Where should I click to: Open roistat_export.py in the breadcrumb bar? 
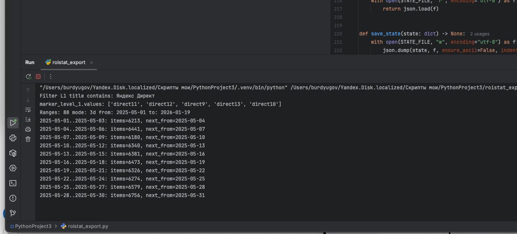pos(85,226)
